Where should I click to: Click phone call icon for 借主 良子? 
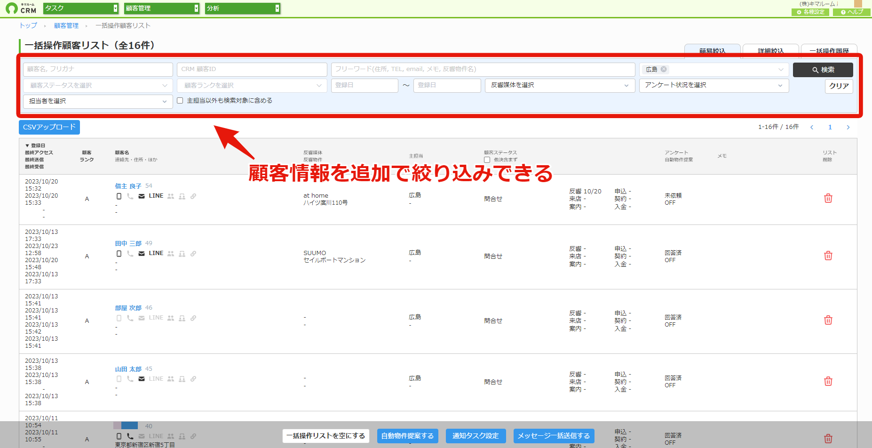click(130, 196)
